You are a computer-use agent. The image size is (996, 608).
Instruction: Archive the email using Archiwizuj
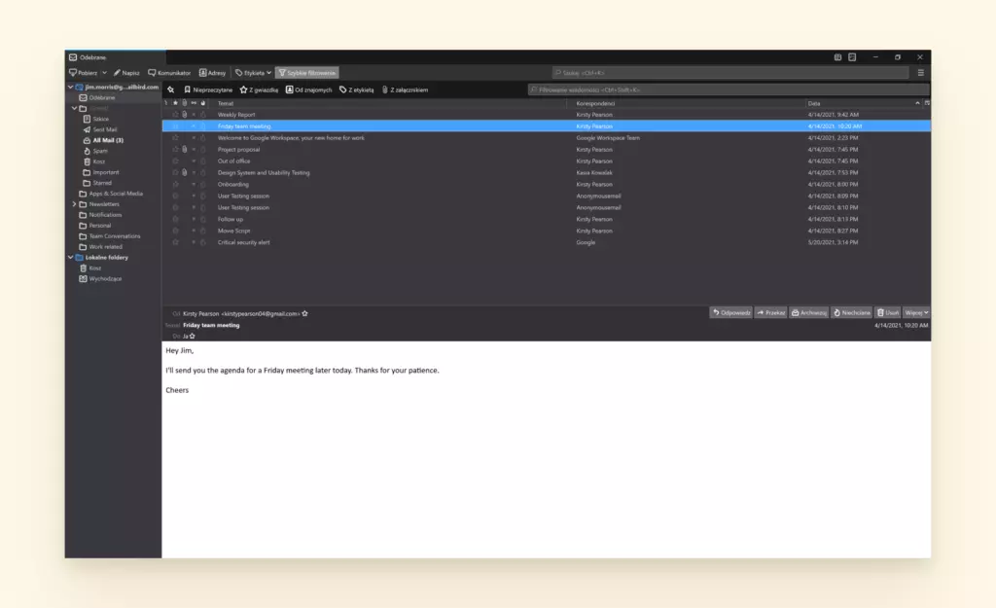point(810,311)
